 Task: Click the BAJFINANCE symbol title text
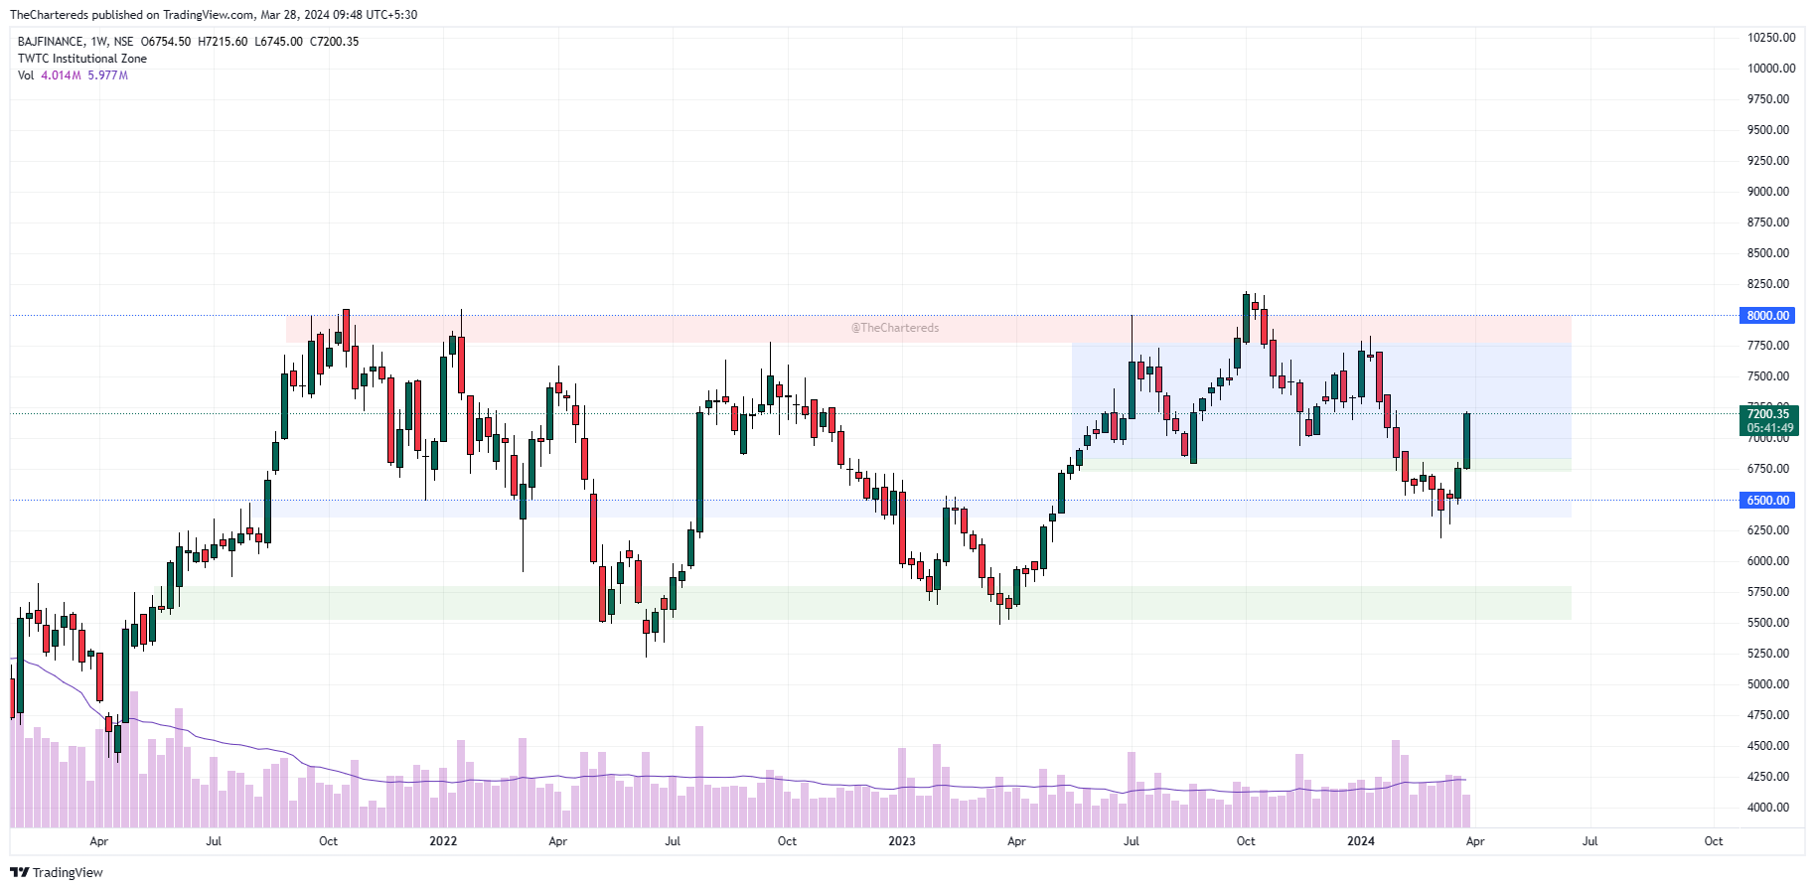point(50,42)
